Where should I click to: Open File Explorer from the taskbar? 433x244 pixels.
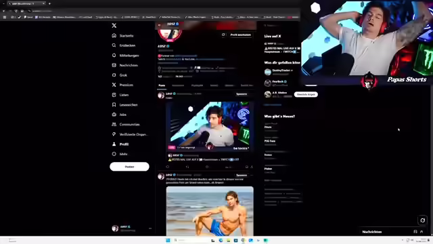228,240
